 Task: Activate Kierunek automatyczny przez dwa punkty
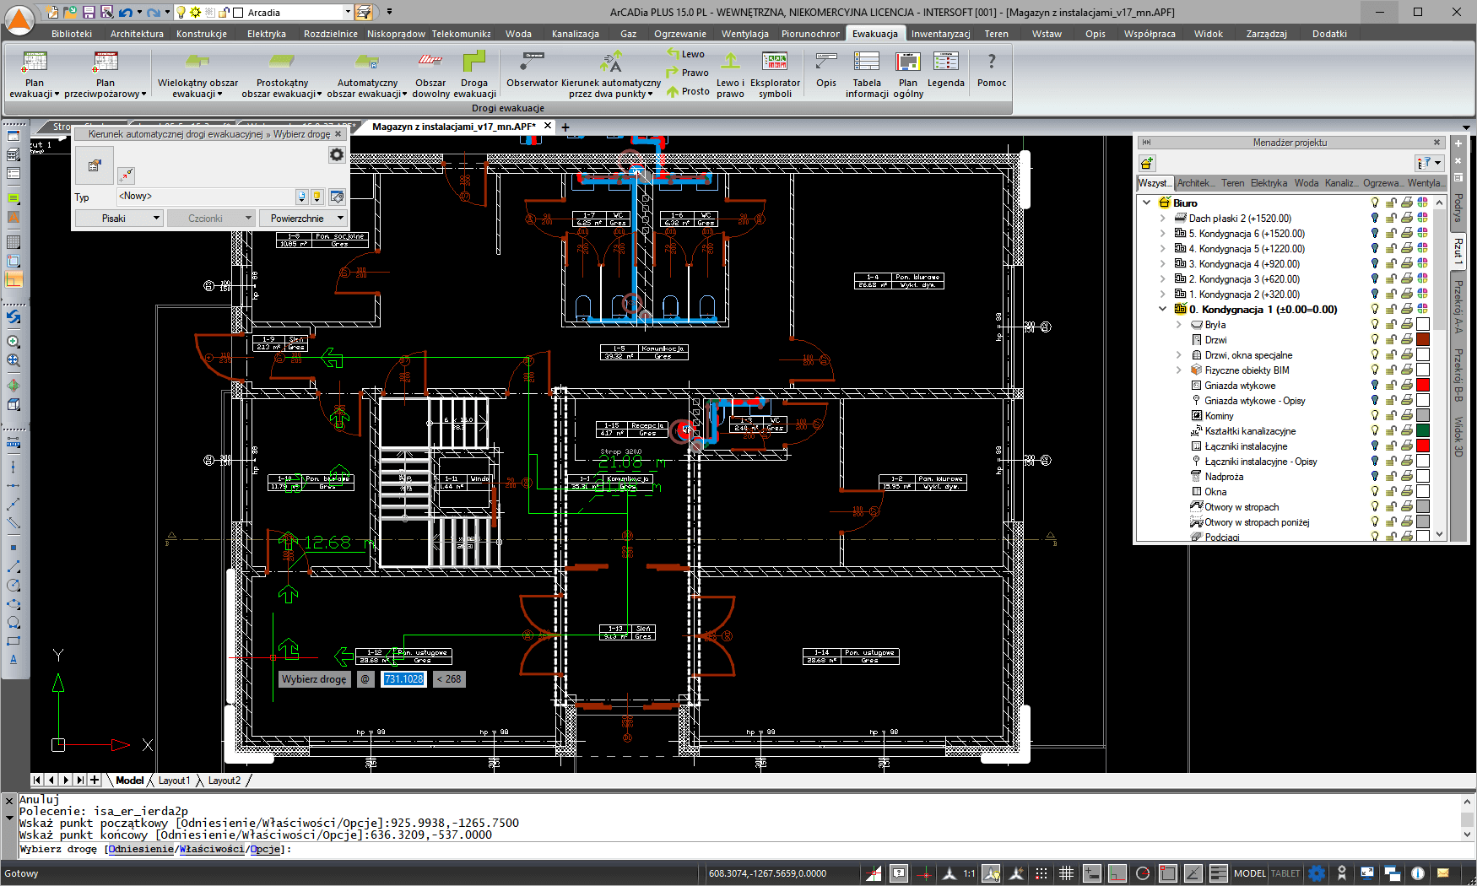(x=611, y=74)
